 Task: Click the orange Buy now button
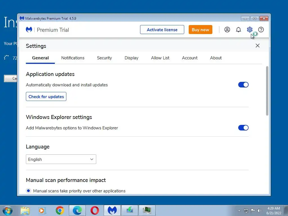pos(200,30)
